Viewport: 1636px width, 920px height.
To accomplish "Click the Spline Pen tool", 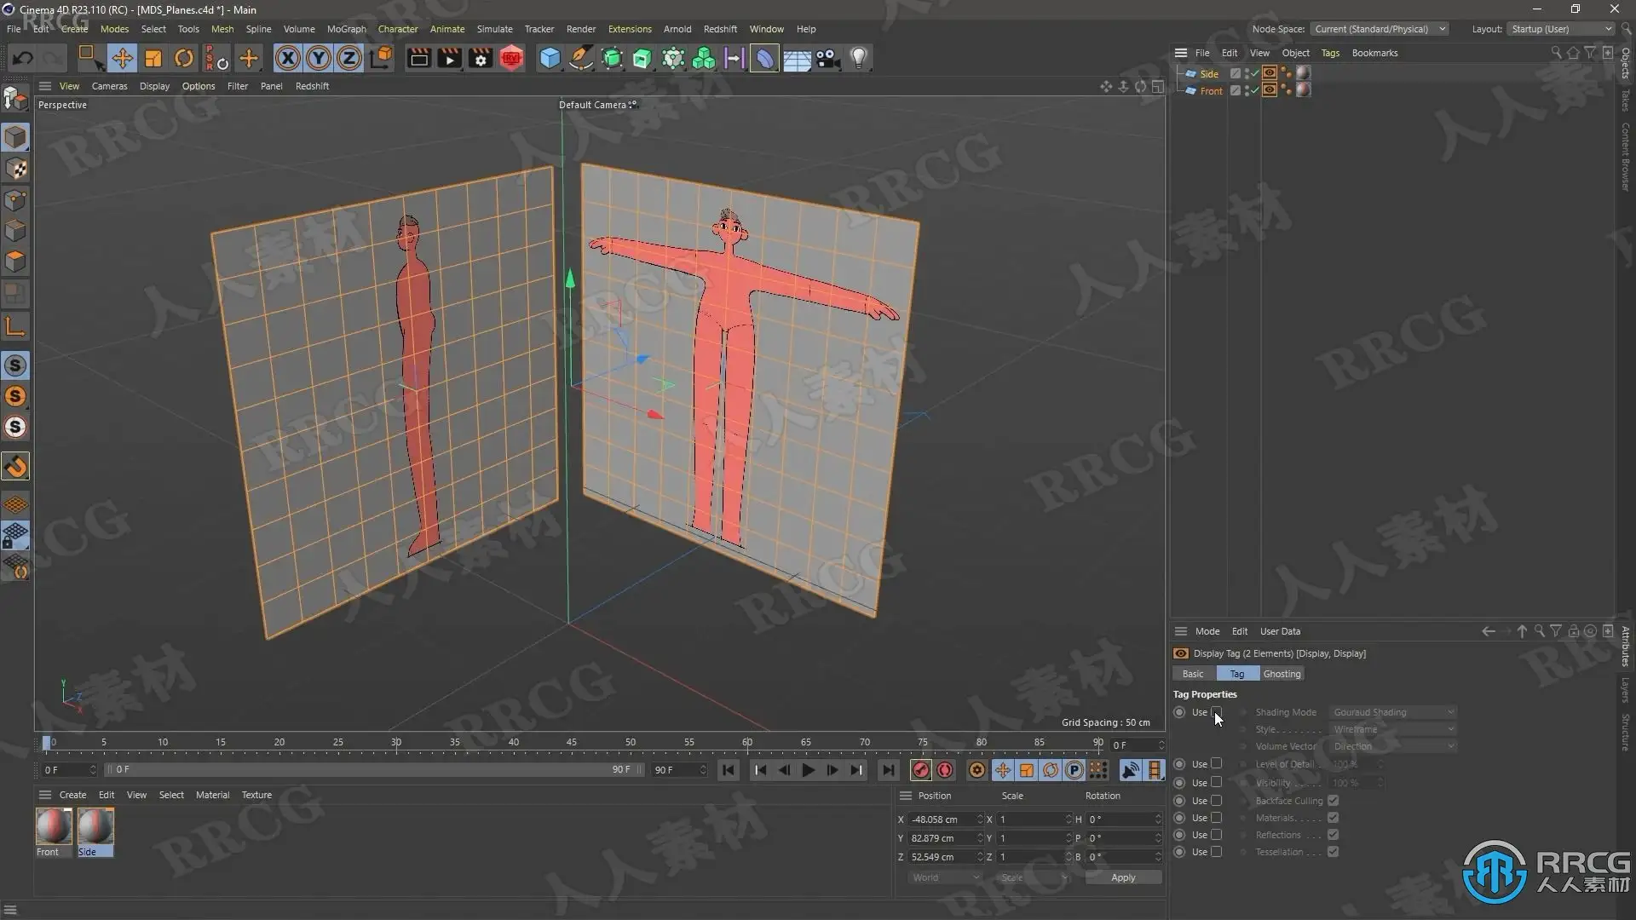I will tap(580, 58).
